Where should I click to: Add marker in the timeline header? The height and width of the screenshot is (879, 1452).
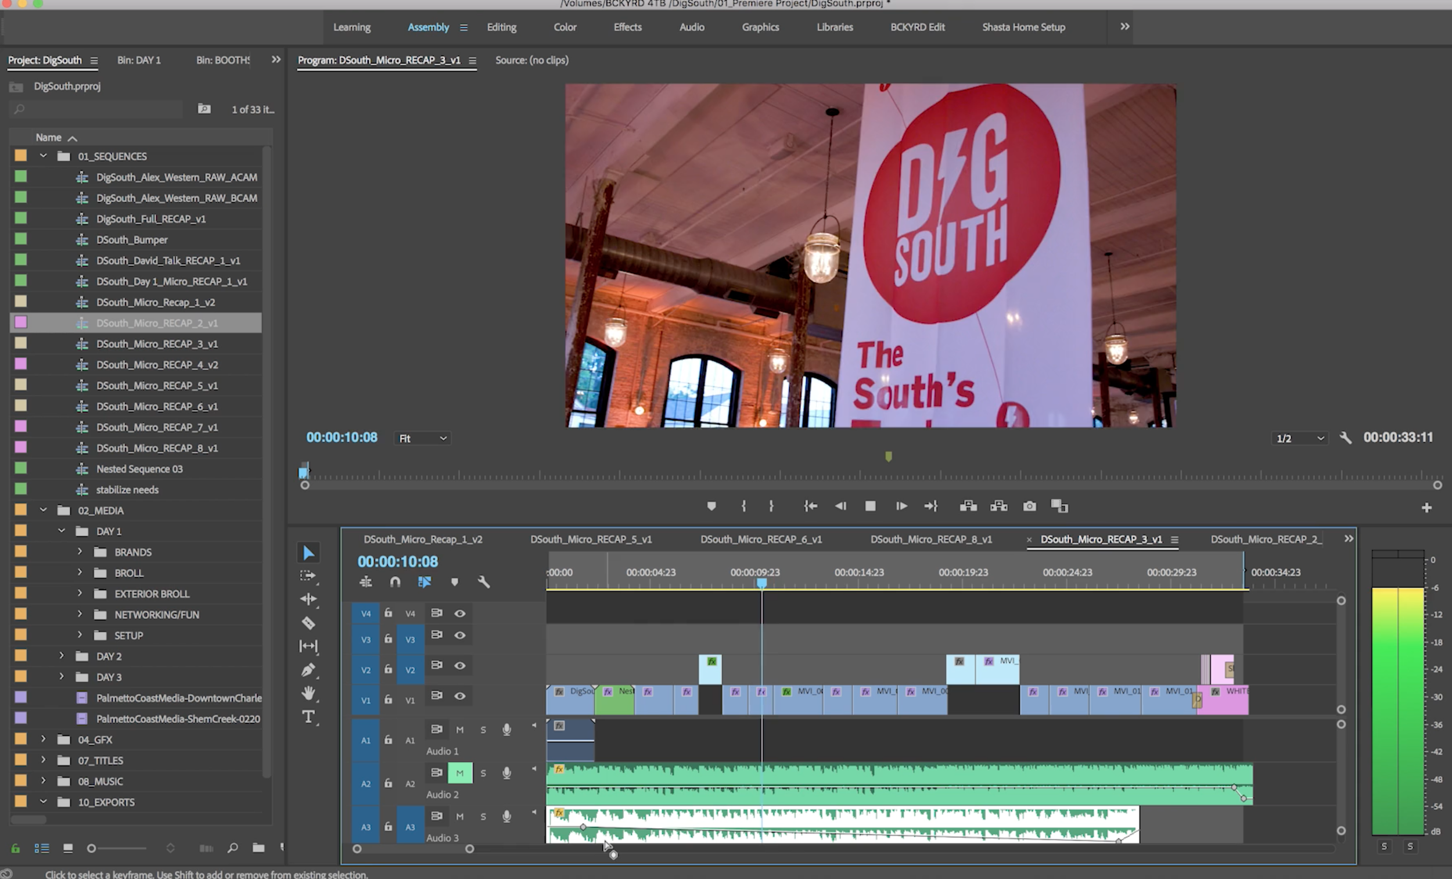(454, 583)
